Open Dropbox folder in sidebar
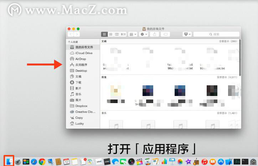The width and height of the screenshot is (258, 166). click(79, 106)
